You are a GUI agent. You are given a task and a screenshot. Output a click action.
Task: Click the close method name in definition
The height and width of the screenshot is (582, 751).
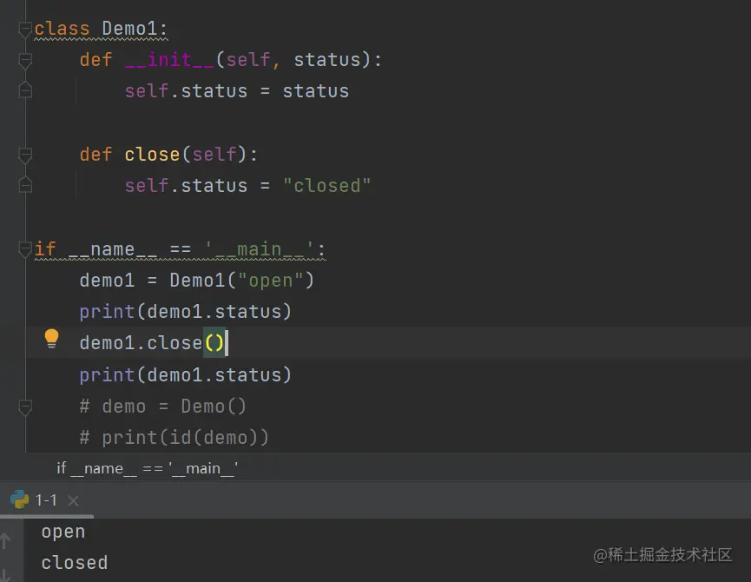click(152, 155)
